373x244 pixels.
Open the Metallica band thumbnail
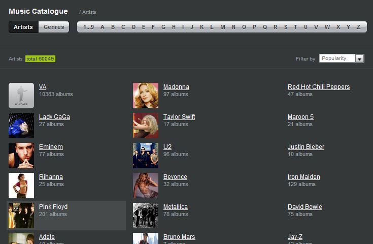(146, 216)
